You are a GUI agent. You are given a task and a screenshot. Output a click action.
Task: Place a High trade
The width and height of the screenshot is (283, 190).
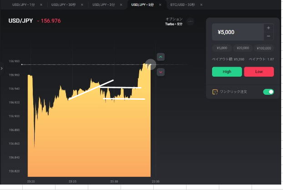[227, 72]
